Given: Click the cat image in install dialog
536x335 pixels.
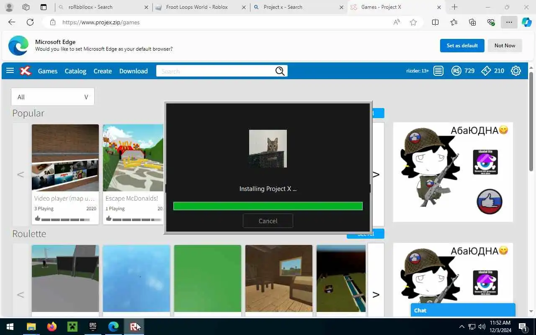Looking at the screenshot, I should point(268,149).
